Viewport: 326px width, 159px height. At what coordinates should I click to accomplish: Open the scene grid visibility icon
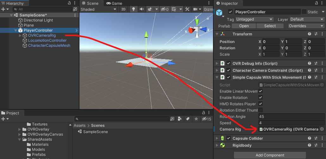tap(174, 9)
